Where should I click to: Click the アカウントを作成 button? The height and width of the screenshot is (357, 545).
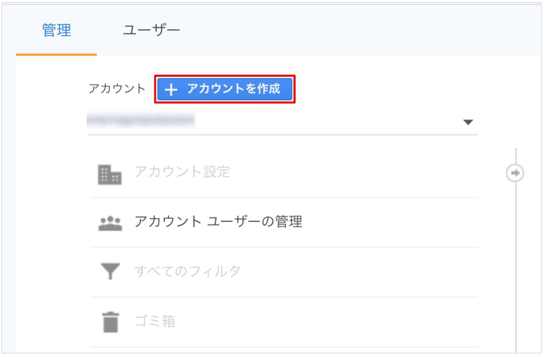[x=225, y=89]
